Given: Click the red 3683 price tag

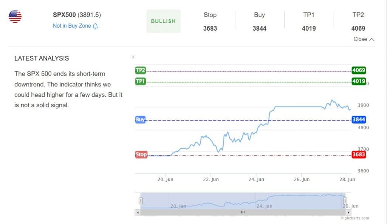Looking at the screenshot, I should pos(359,154).
